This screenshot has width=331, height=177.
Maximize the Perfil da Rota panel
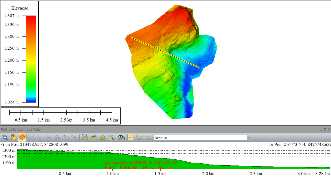tap(325, 129)
